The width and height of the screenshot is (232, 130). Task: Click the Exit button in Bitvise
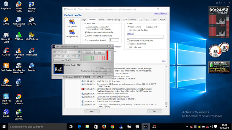coord(154,111)
